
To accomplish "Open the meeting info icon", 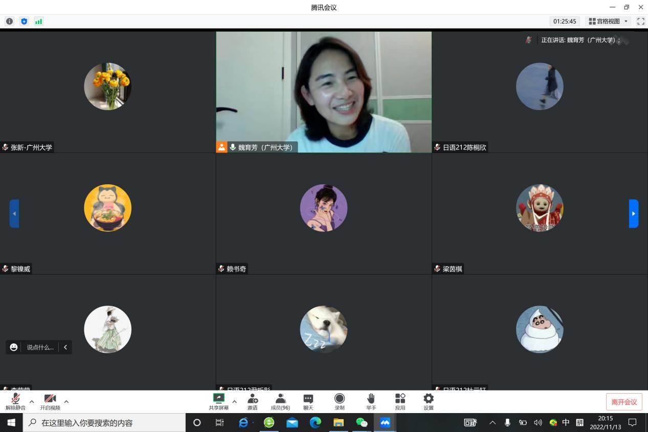I will (9, 21).
